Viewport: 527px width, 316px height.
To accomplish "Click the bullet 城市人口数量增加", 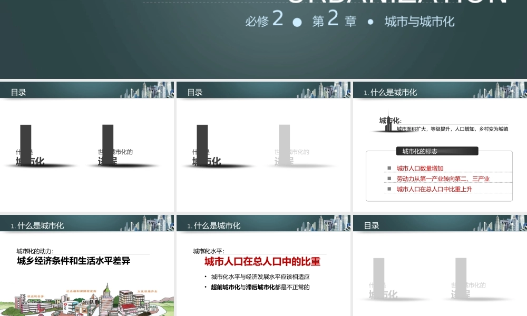I will click(420, 168).
